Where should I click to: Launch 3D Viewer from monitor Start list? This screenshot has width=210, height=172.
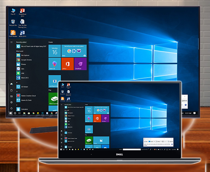[x=22, y=87]
